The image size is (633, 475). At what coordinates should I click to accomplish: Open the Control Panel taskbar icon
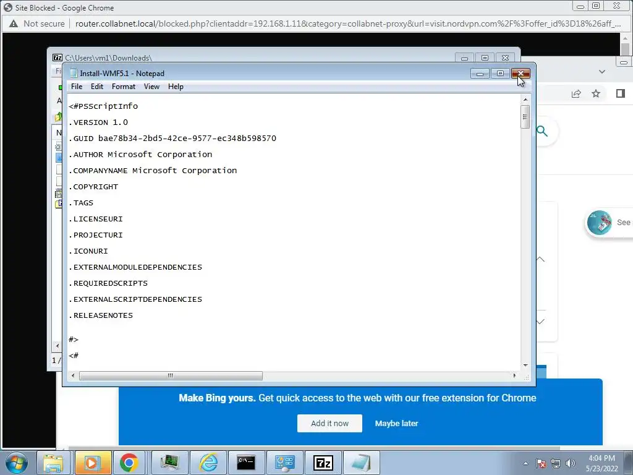tap(284, 463)
